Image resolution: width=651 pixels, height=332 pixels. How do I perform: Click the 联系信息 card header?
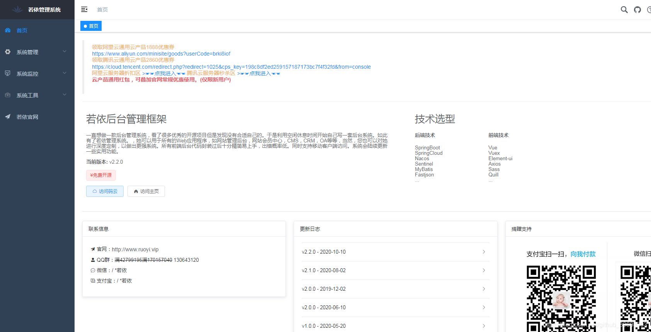pos(184,229)
